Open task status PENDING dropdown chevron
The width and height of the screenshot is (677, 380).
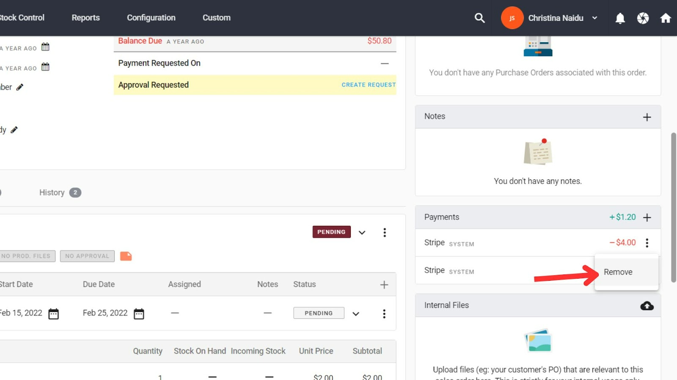(x=356, y=314)
